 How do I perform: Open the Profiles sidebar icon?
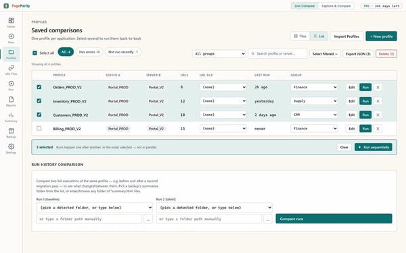[11, 54]
